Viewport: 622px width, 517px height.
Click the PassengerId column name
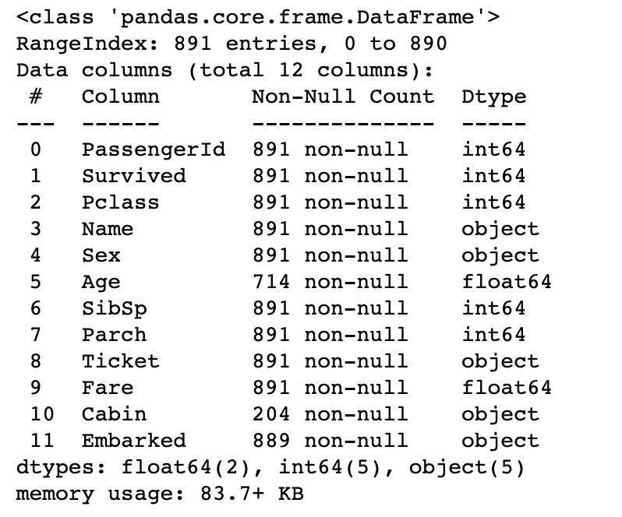154,149
